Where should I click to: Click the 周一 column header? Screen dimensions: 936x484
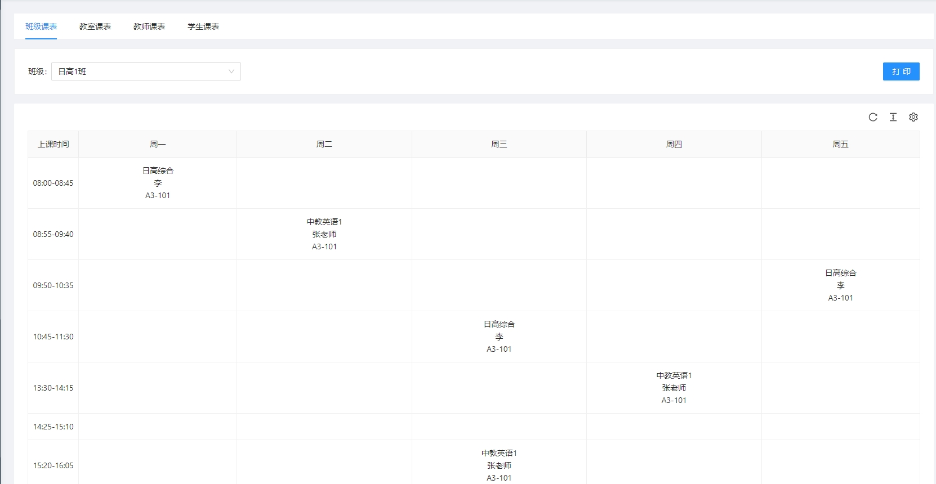click(158, 144)
